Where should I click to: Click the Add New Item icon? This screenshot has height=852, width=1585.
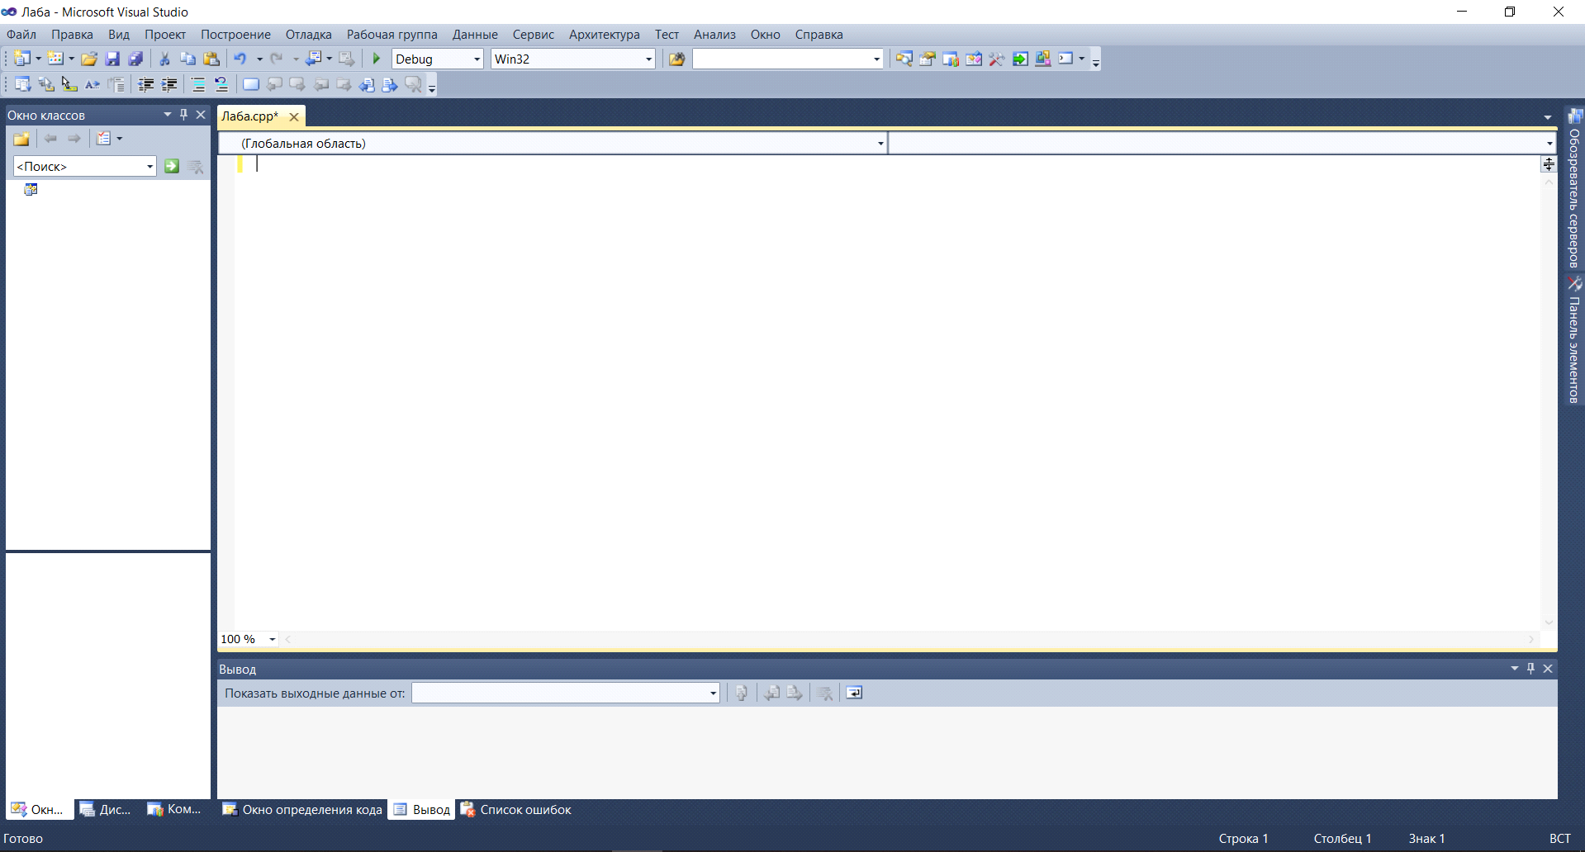point(55,59)
